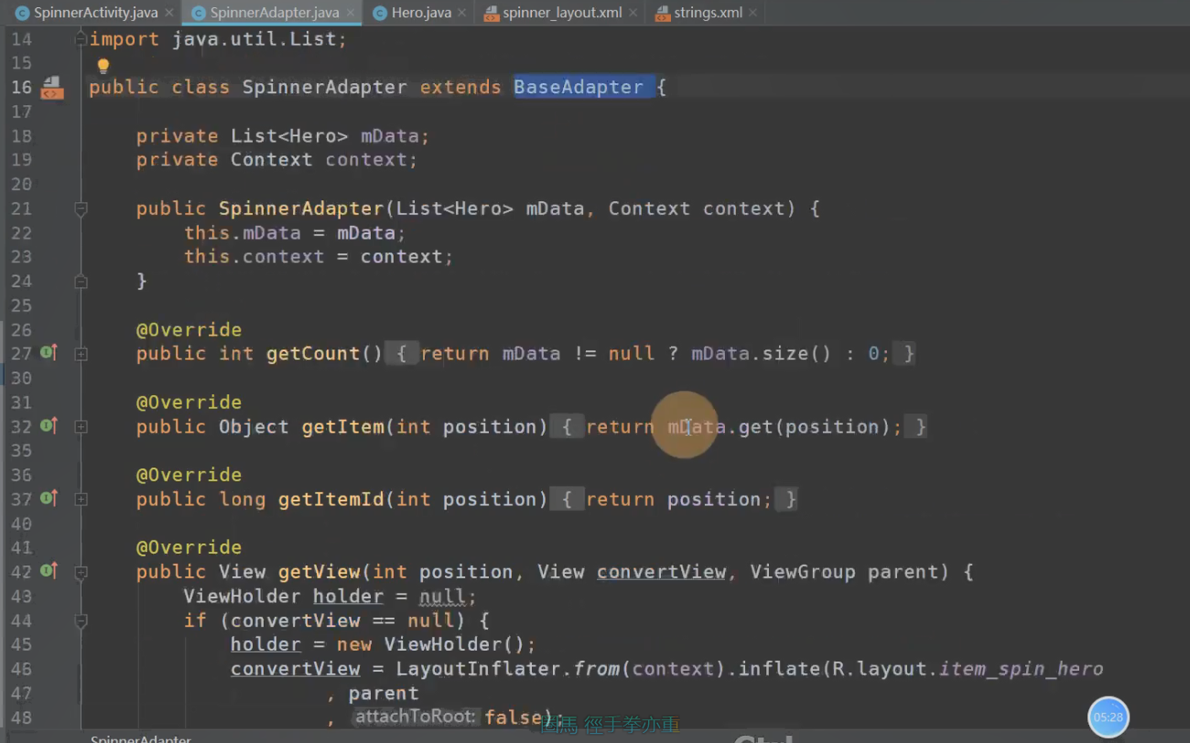Close the Hero.java tab
Viewport: 1190px width, 743px height.
(x=463, y=14)
